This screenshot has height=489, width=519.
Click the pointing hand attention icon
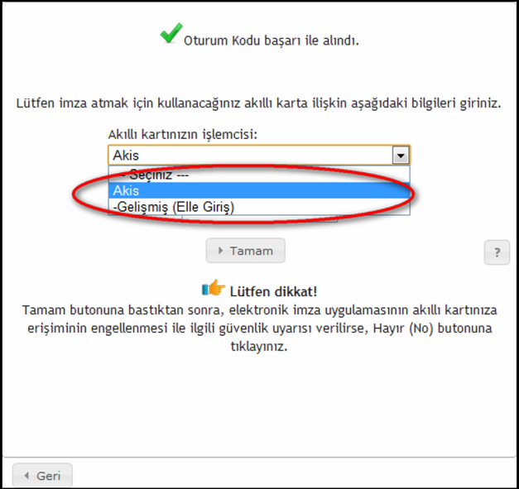(214, 289)
